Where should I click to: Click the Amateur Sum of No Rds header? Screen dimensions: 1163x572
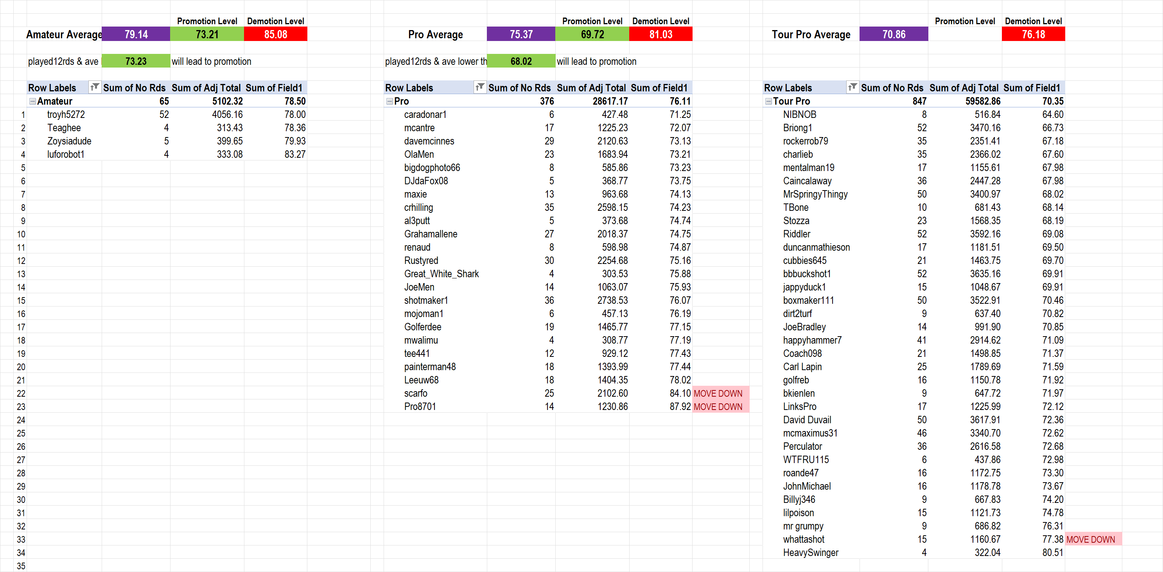click(134, 88)
